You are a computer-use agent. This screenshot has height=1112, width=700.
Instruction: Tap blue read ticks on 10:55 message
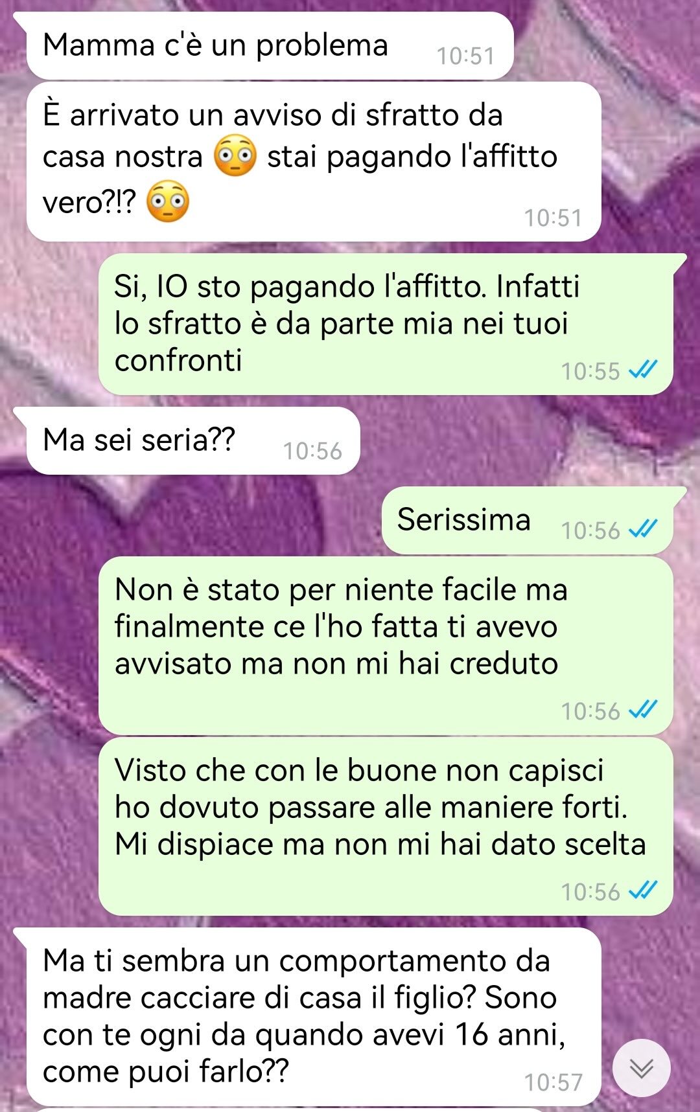point(644,370)
